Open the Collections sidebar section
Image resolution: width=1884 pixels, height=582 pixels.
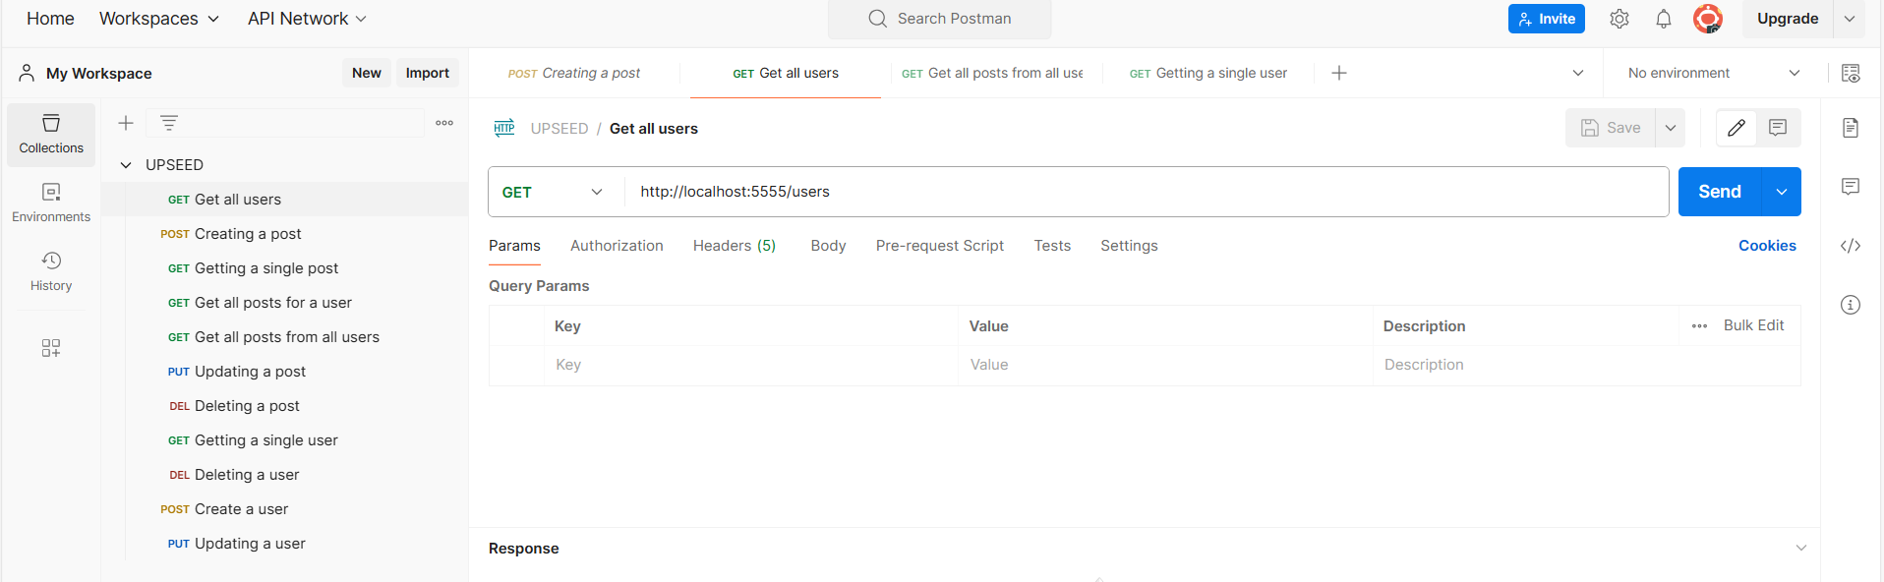pos(51,135)
